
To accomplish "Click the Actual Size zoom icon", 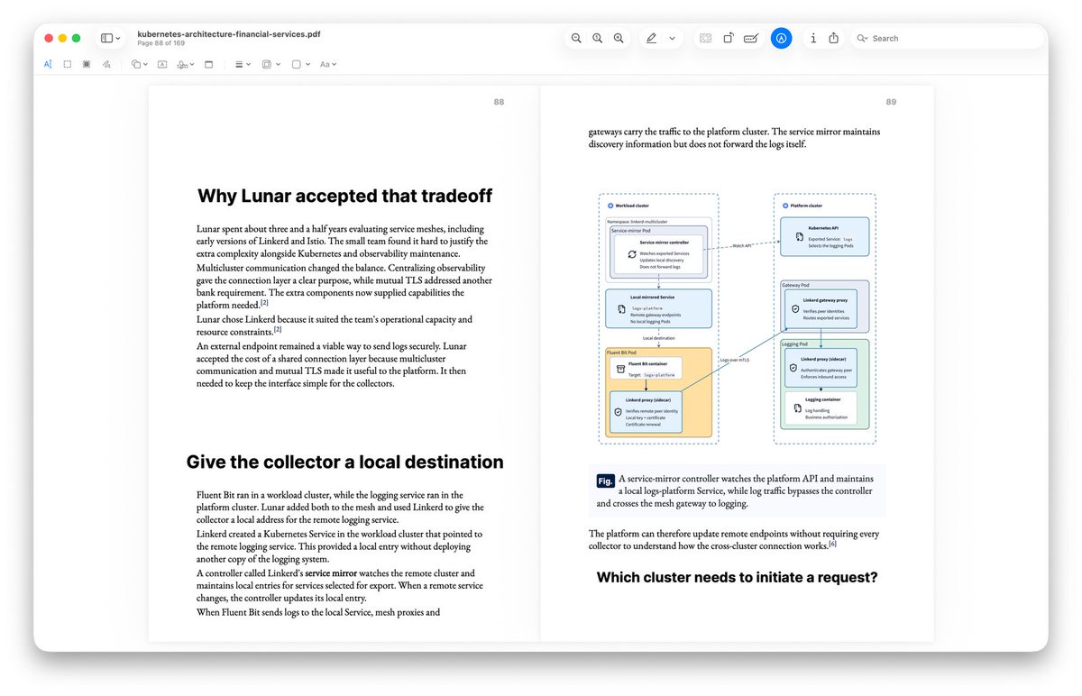I will tap(597, 38).
